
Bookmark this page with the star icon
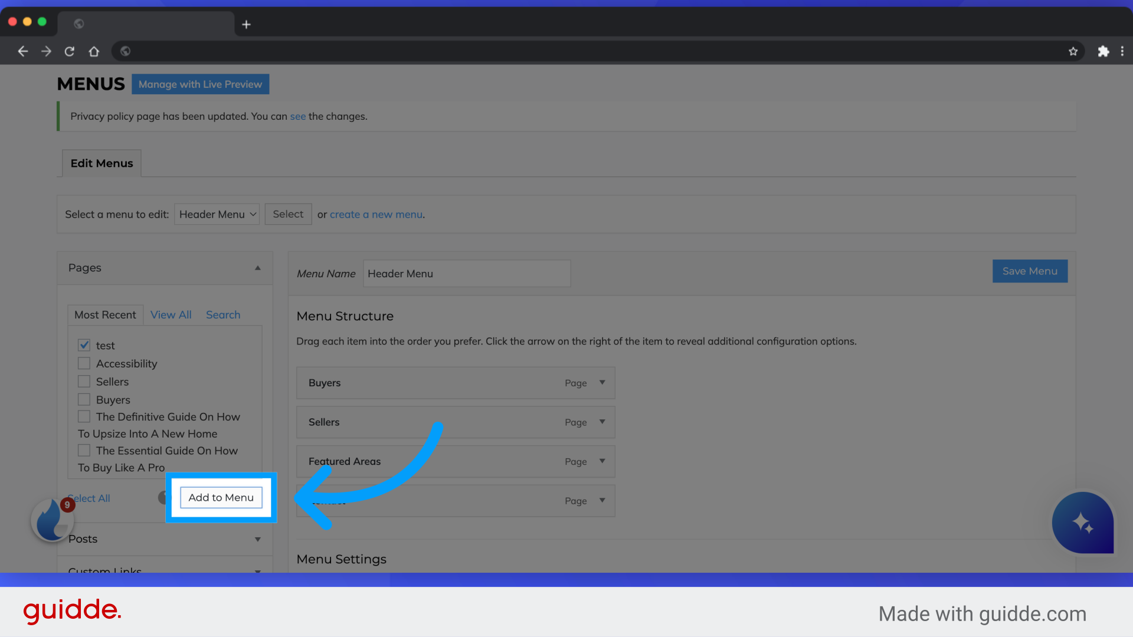point(1073,51)
